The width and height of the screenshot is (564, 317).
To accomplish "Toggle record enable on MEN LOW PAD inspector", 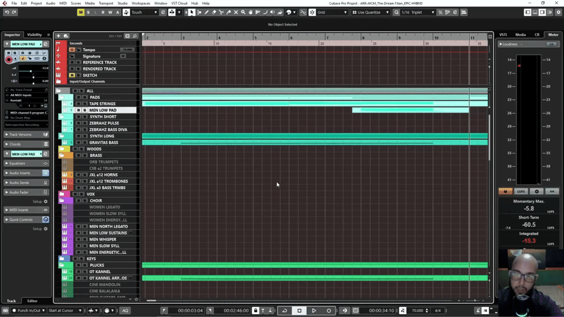I will [x=9, y=59].
